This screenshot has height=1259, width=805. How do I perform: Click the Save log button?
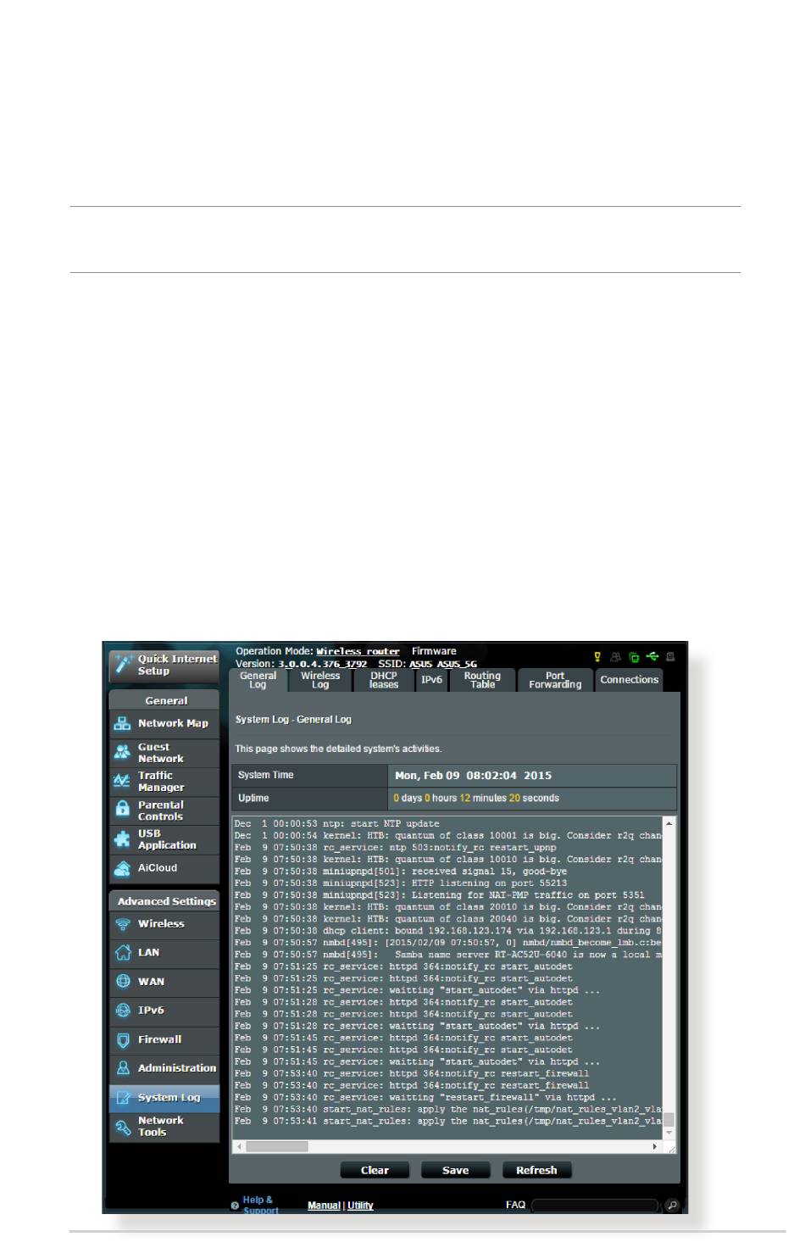(456, 1170)
